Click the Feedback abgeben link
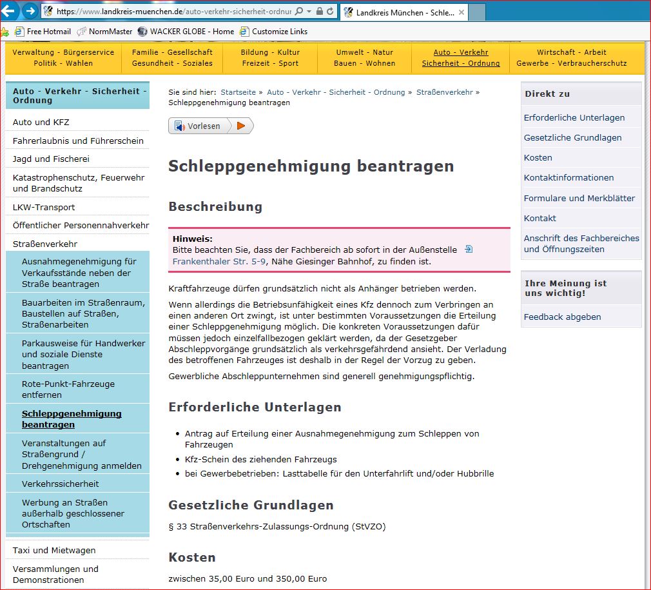 [562, 317]
